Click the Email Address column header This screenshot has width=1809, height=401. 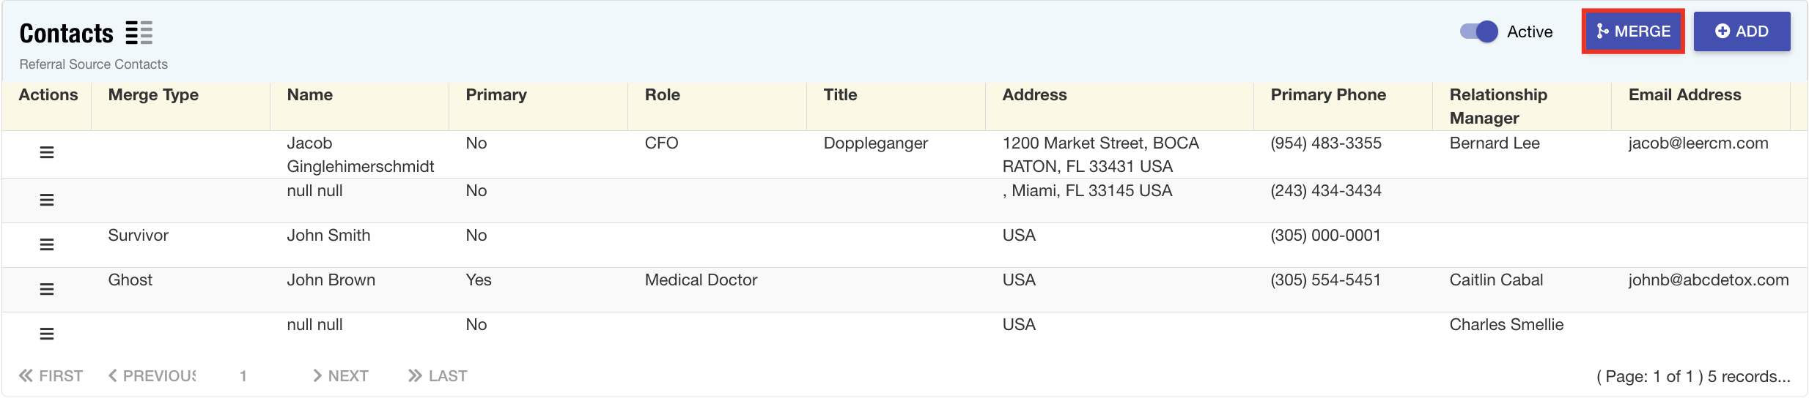coord(1684,95)
